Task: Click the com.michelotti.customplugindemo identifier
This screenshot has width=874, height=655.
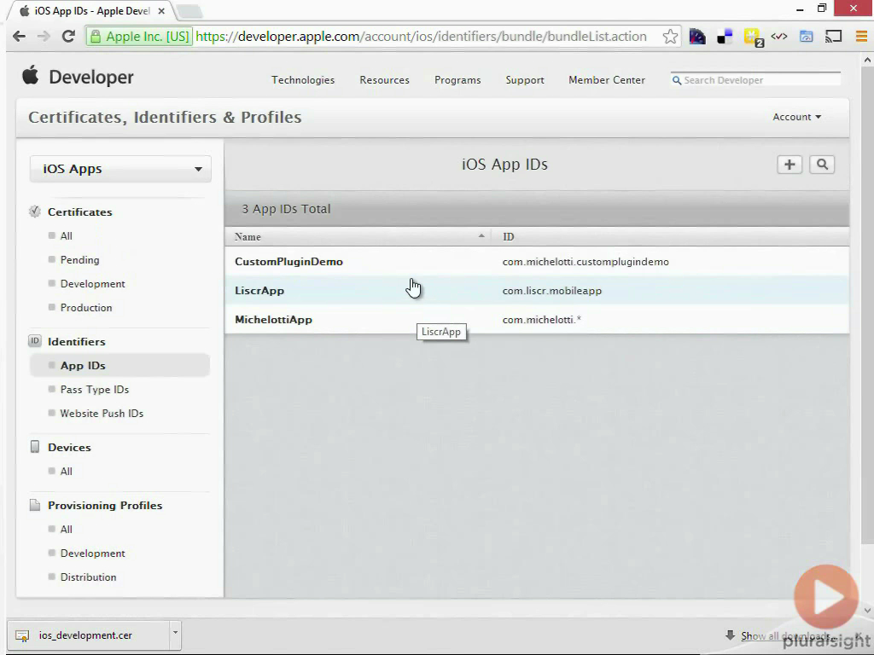Action: [x=586, y=262]
